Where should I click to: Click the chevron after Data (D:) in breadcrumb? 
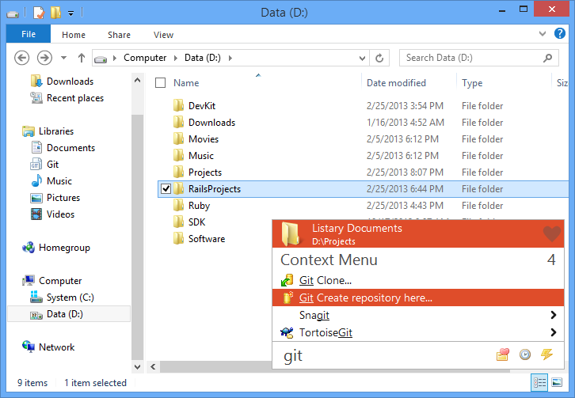(x=230, y=58)
